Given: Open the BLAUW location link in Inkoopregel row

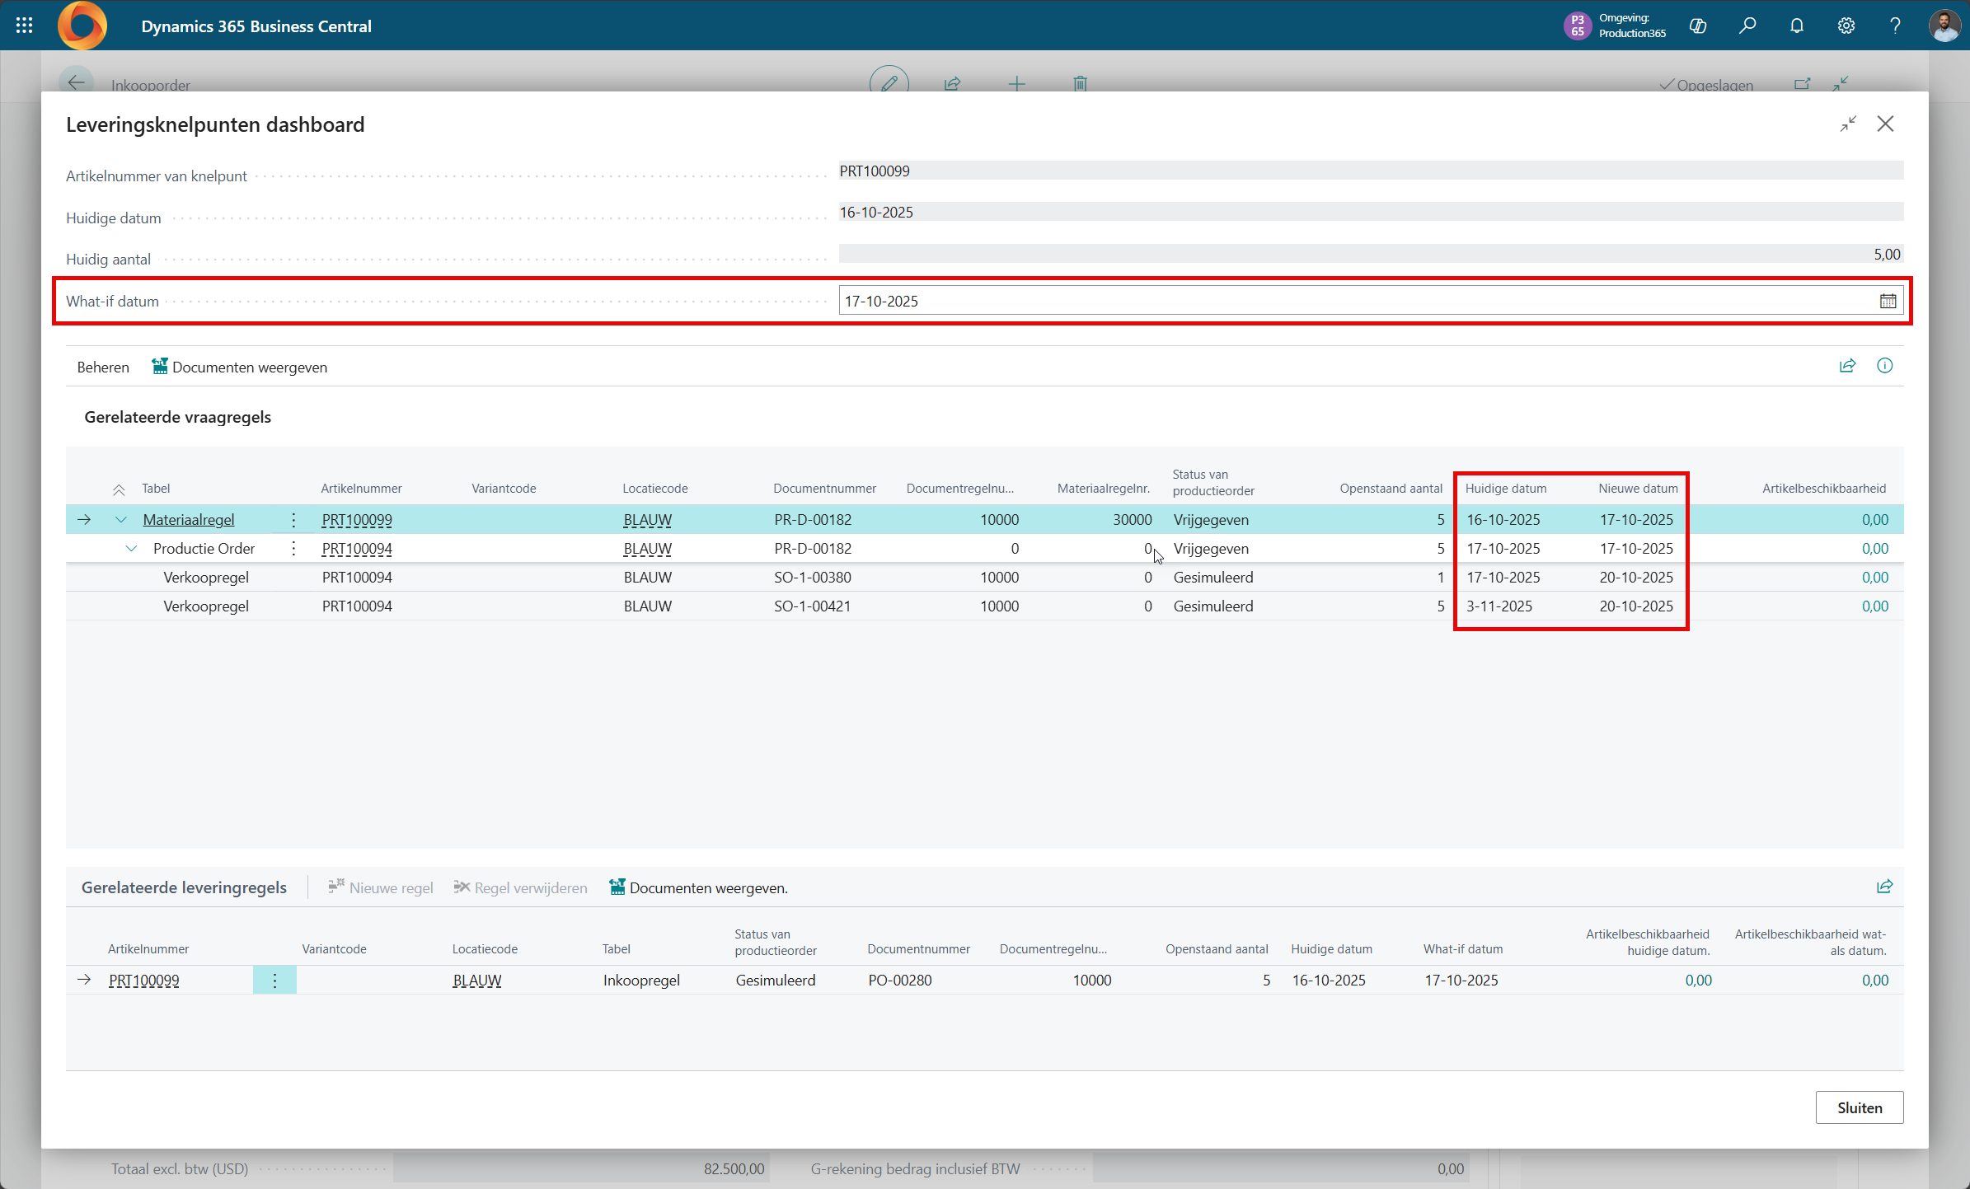Looking at the screenshot, I should [x=477, y=981].
